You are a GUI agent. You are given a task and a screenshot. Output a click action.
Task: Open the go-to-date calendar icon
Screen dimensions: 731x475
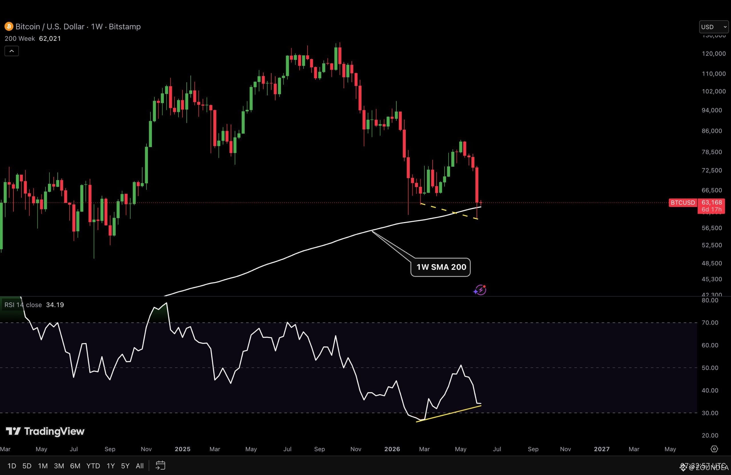[x=160, y=466]
